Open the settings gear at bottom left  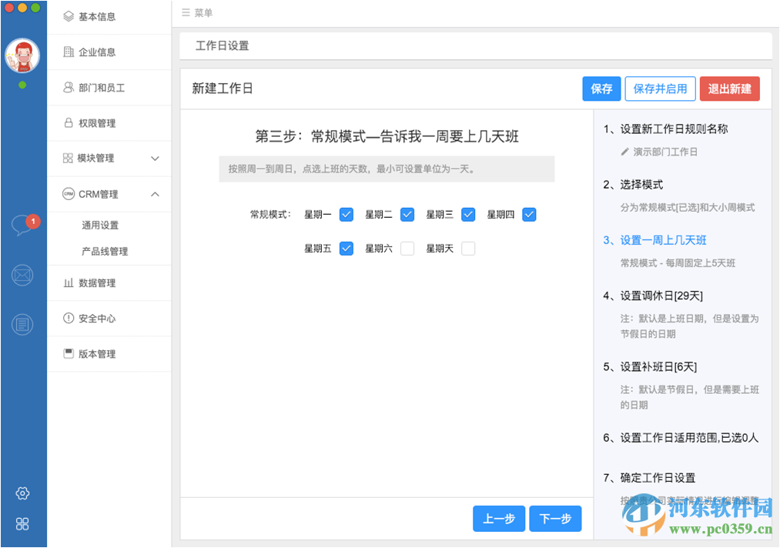(x=22, y=493)
